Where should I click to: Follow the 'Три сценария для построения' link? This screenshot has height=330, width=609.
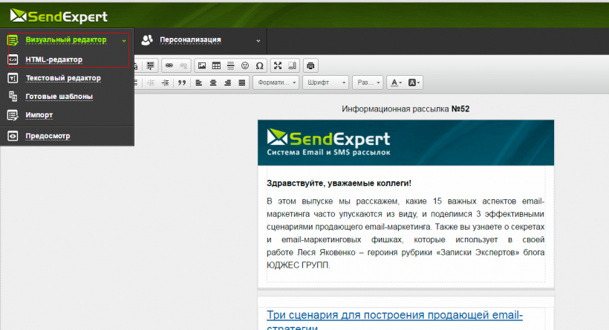point(394,315)
